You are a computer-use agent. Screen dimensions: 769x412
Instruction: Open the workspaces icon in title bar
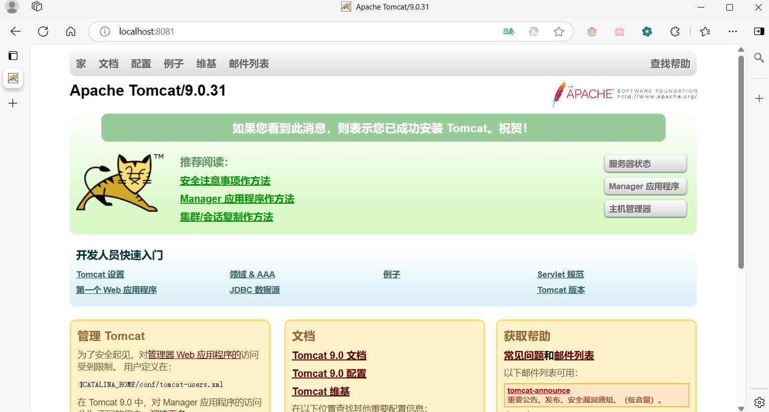tap(37, 7)
